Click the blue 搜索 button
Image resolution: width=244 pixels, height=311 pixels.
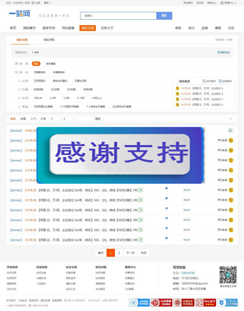coord(164,16)
